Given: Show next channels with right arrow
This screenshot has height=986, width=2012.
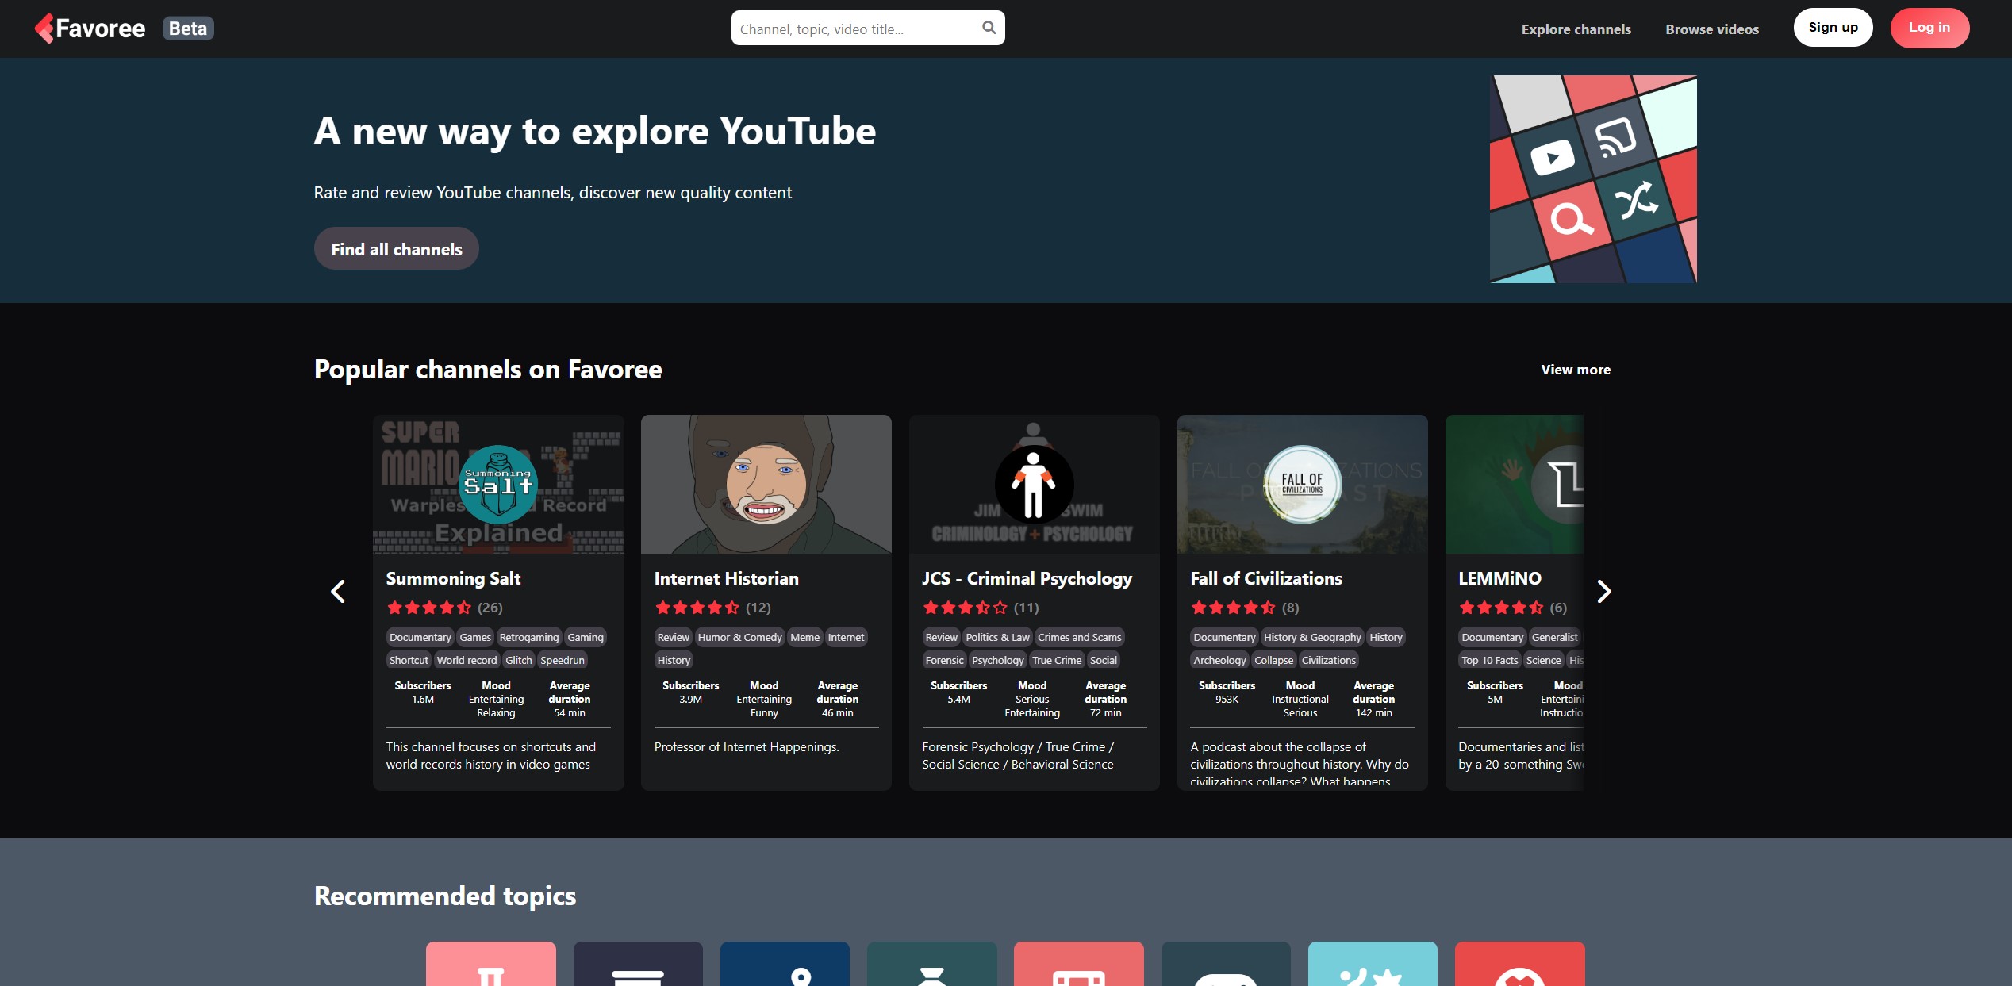Looking at the screenshot, I should (x=1603, y=591).
